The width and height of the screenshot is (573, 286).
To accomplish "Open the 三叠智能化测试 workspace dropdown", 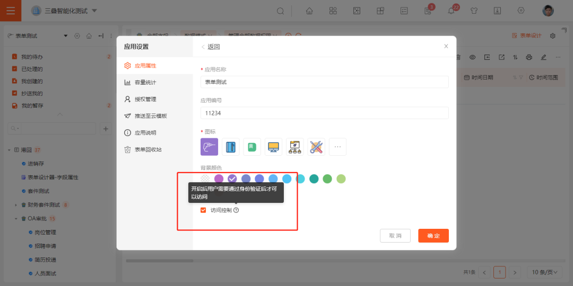I will click(x=94, y=11).
